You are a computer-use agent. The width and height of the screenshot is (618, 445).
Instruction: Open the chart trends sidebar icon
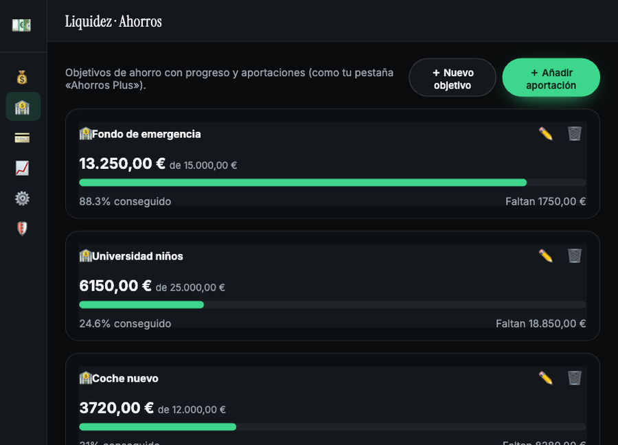tap(22, 168)
